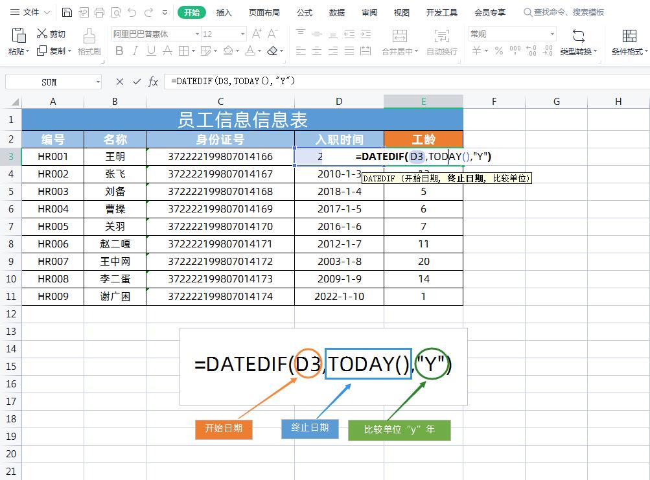Click the Undo icon in quick access toolbar

pyautogui.click(x=132, y=12)
